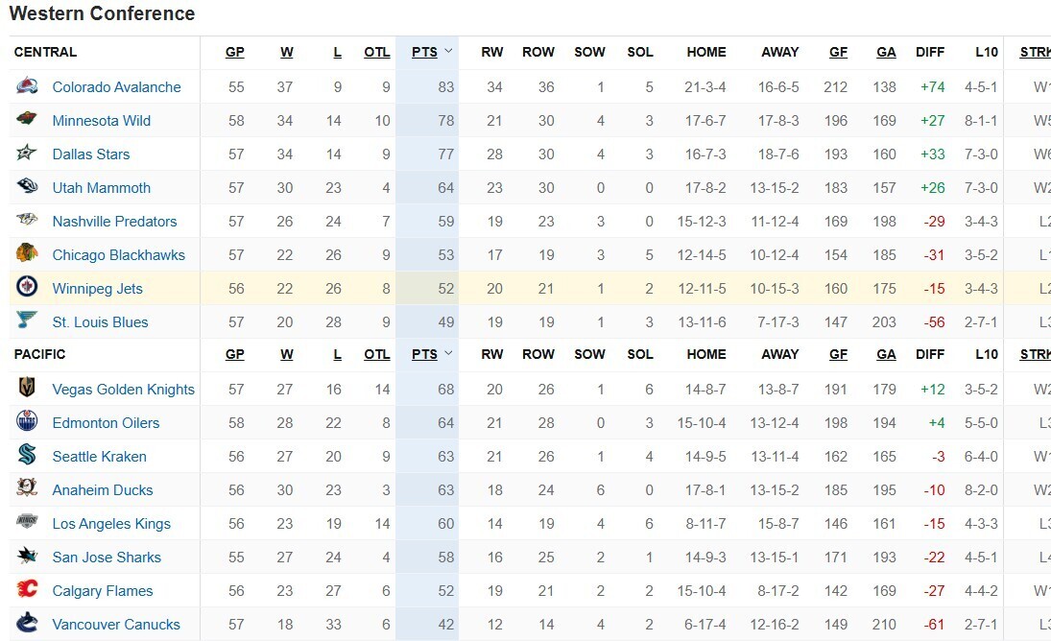This screenshot has width=1051, height=641.
Task: Open the Nashville Predators team page
Action: point(114,221)
